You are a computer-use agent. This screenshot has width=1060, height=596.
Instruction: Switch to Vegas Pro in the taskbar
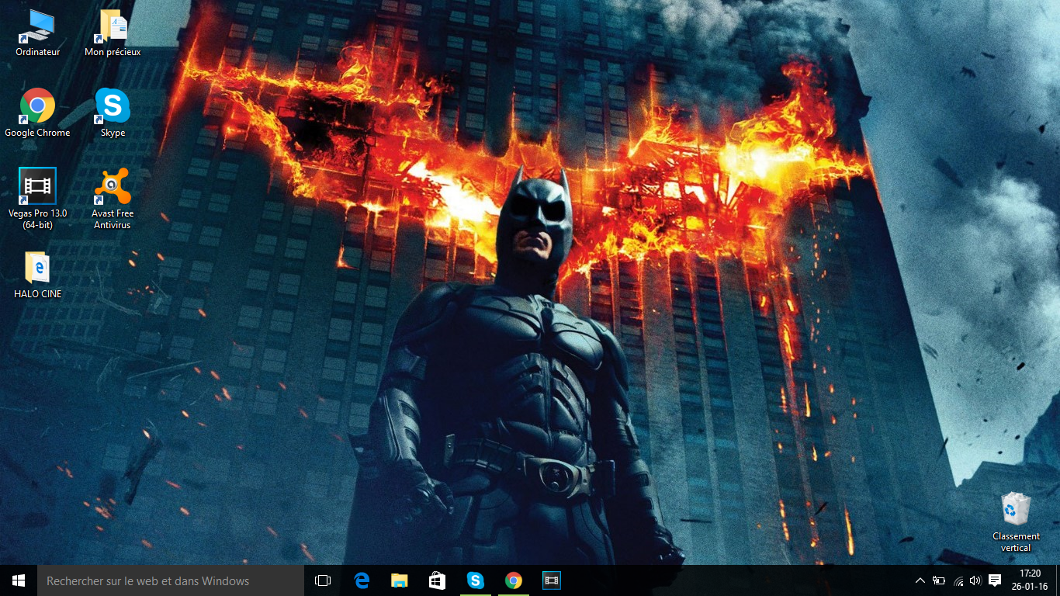pyautogui.click(x=551, y=580)
